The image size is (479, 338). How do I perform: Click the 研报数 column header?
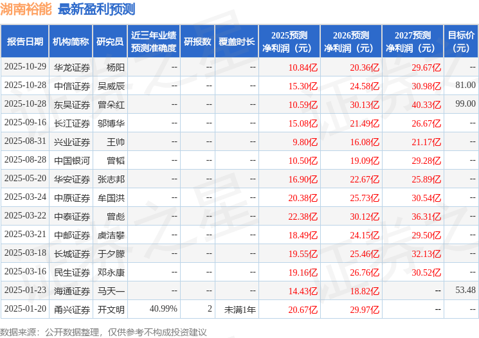click(197, 41)
